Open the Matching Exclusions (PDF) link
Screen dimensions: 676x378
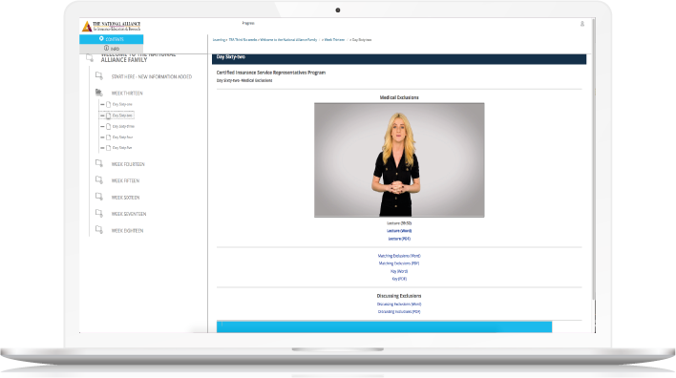pos(399,263)
